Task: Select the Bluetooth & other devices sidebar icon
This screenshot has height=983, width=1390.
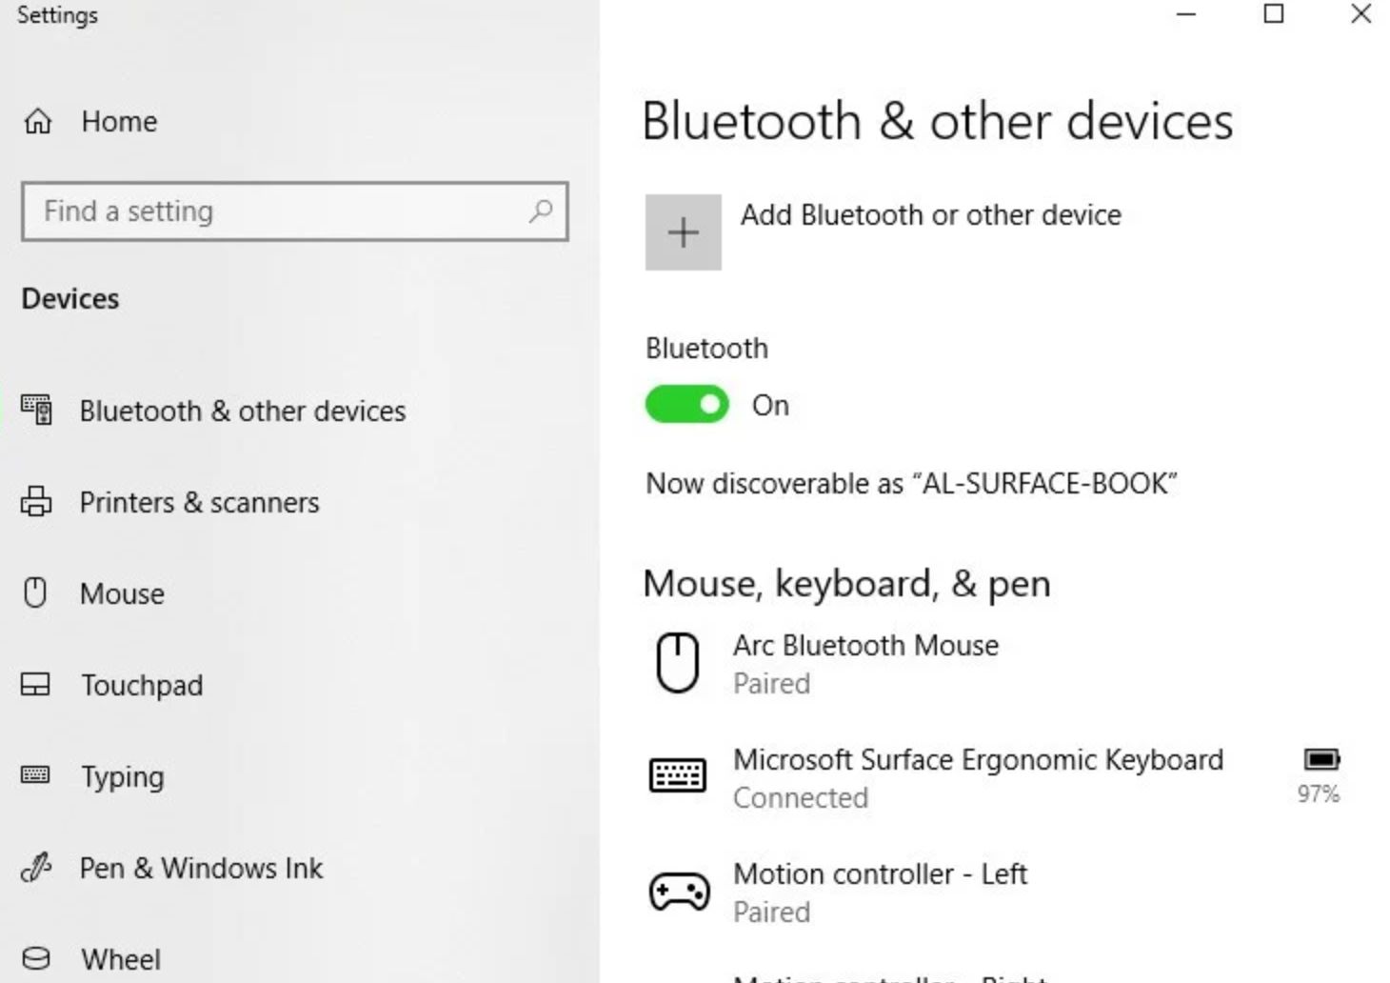Action: [x=36, y=411]
